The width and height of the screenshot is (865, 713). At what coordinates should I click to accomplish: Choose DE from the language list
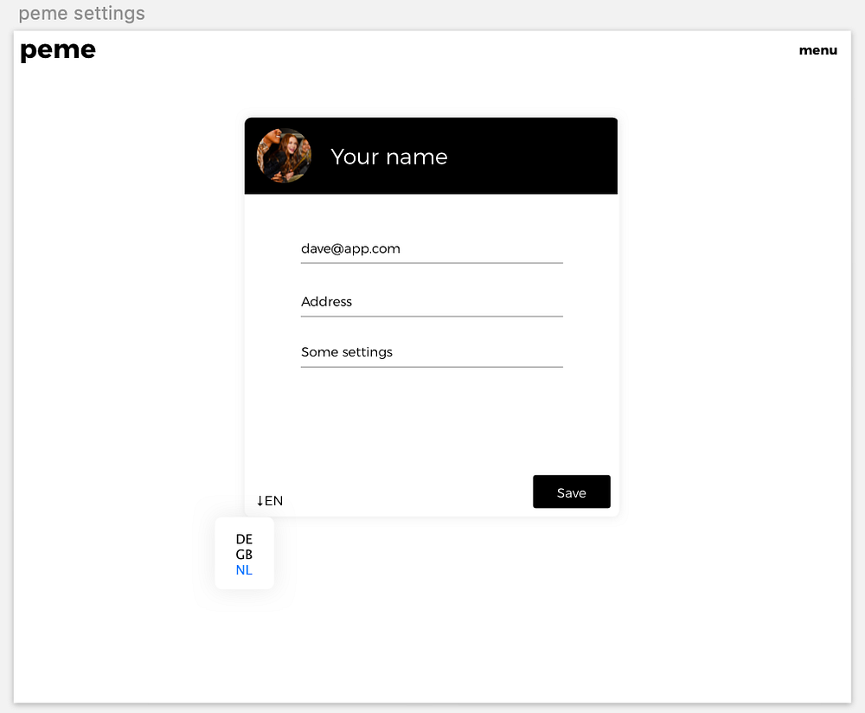pos(244,539)
